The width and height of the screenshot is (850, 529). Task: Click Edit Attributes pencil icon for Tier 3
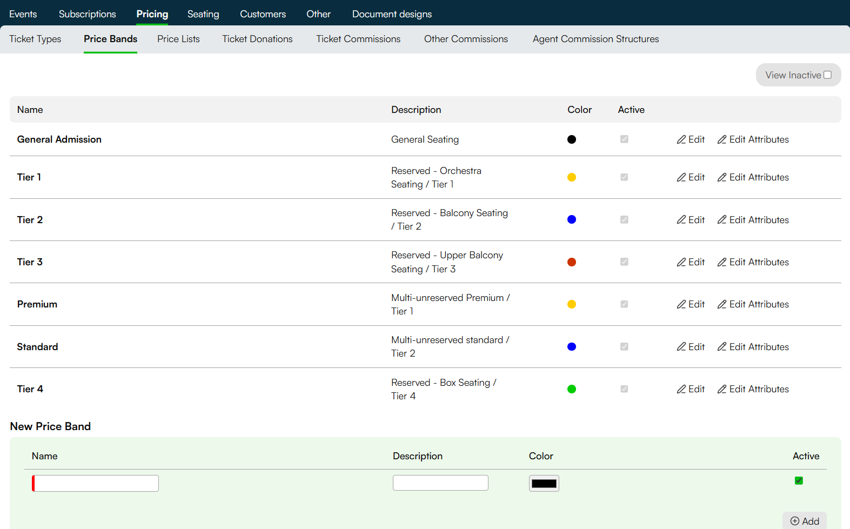(722, 262)
